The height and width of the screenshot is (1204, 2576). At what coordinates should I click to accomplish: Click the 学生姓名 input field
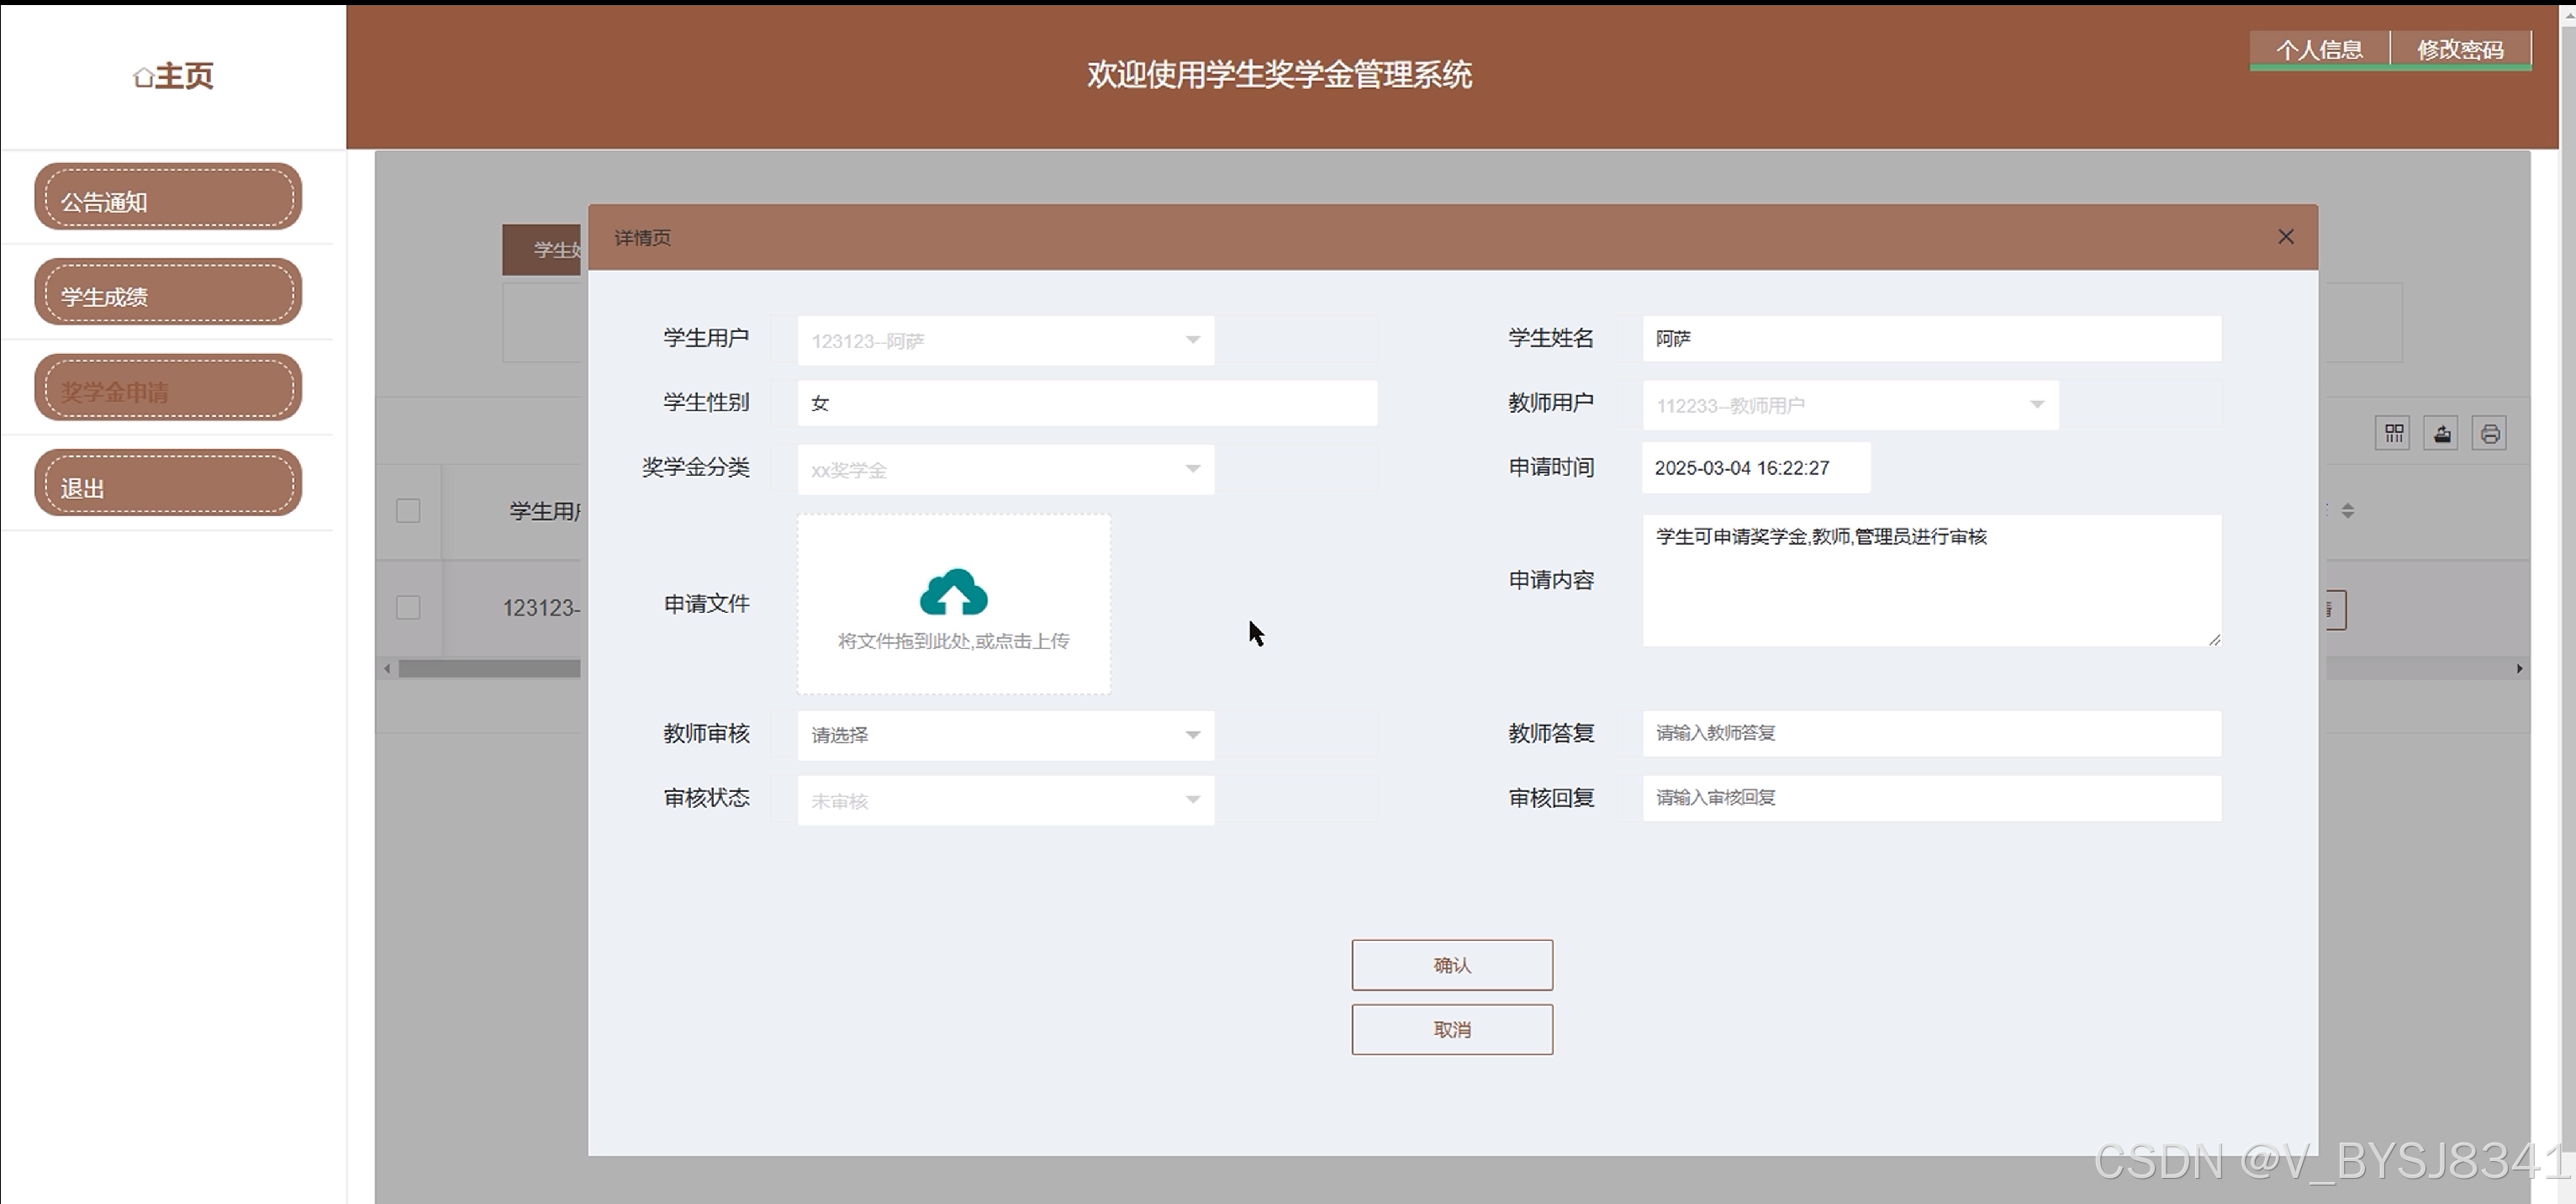click(1932, 339)
